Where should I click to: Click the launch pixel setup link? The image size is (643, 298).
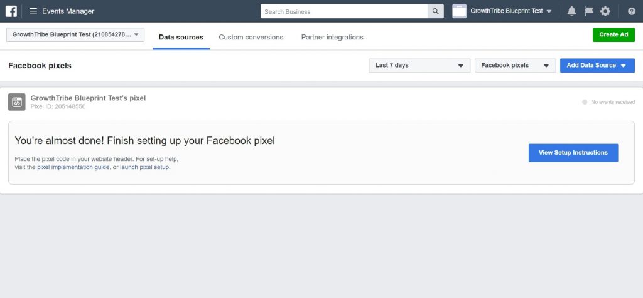[144, 167]
